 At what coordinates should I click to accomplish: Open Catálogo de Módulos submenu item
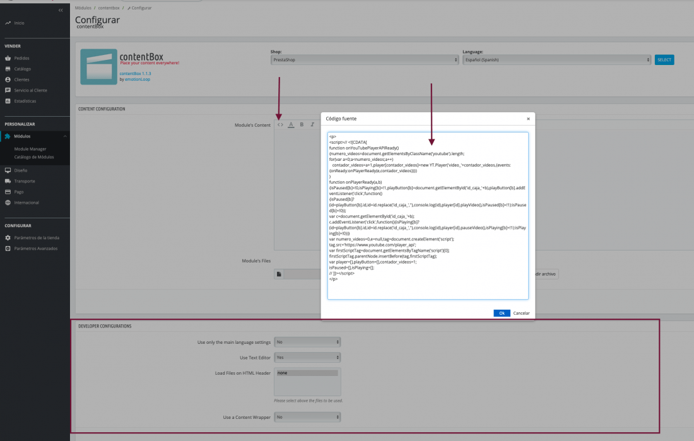click(34, 157)
